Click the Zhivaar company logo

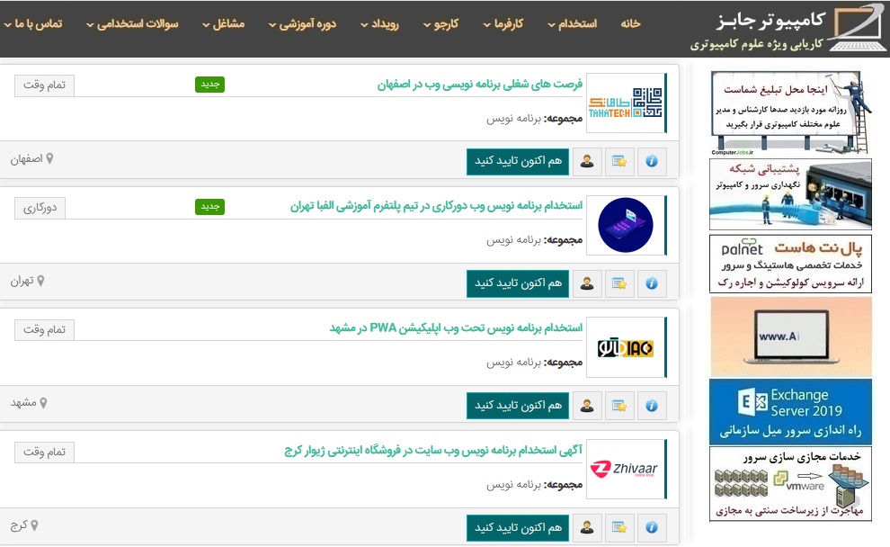click(626, 470)
